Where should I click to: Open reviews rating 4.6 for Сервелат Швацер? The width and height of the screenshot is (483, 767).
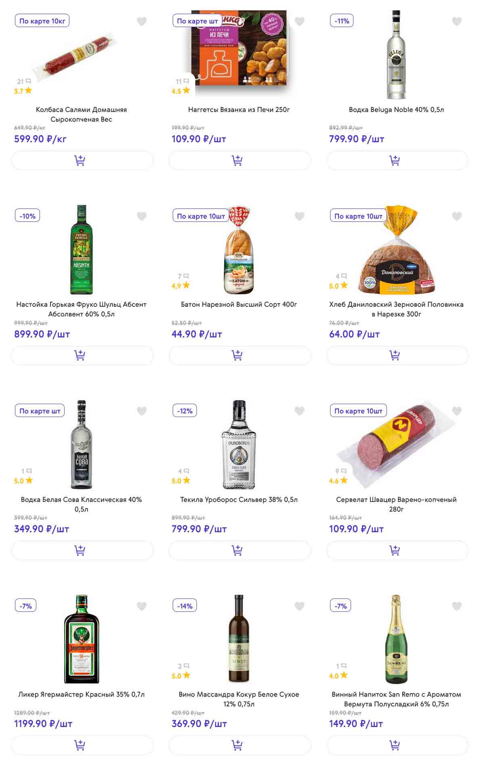(338, 481)
